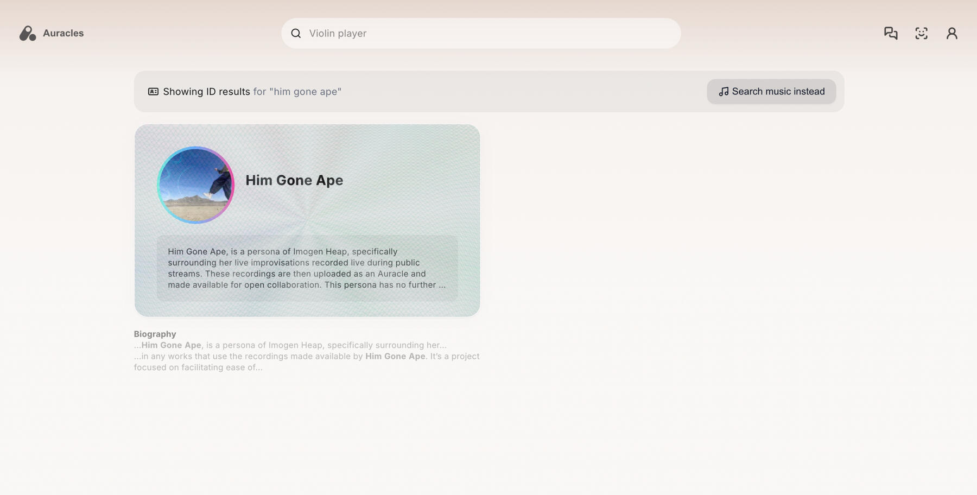Open the Him Gone Ape profile avatar
977x495 pixels.
coord(195,185)
